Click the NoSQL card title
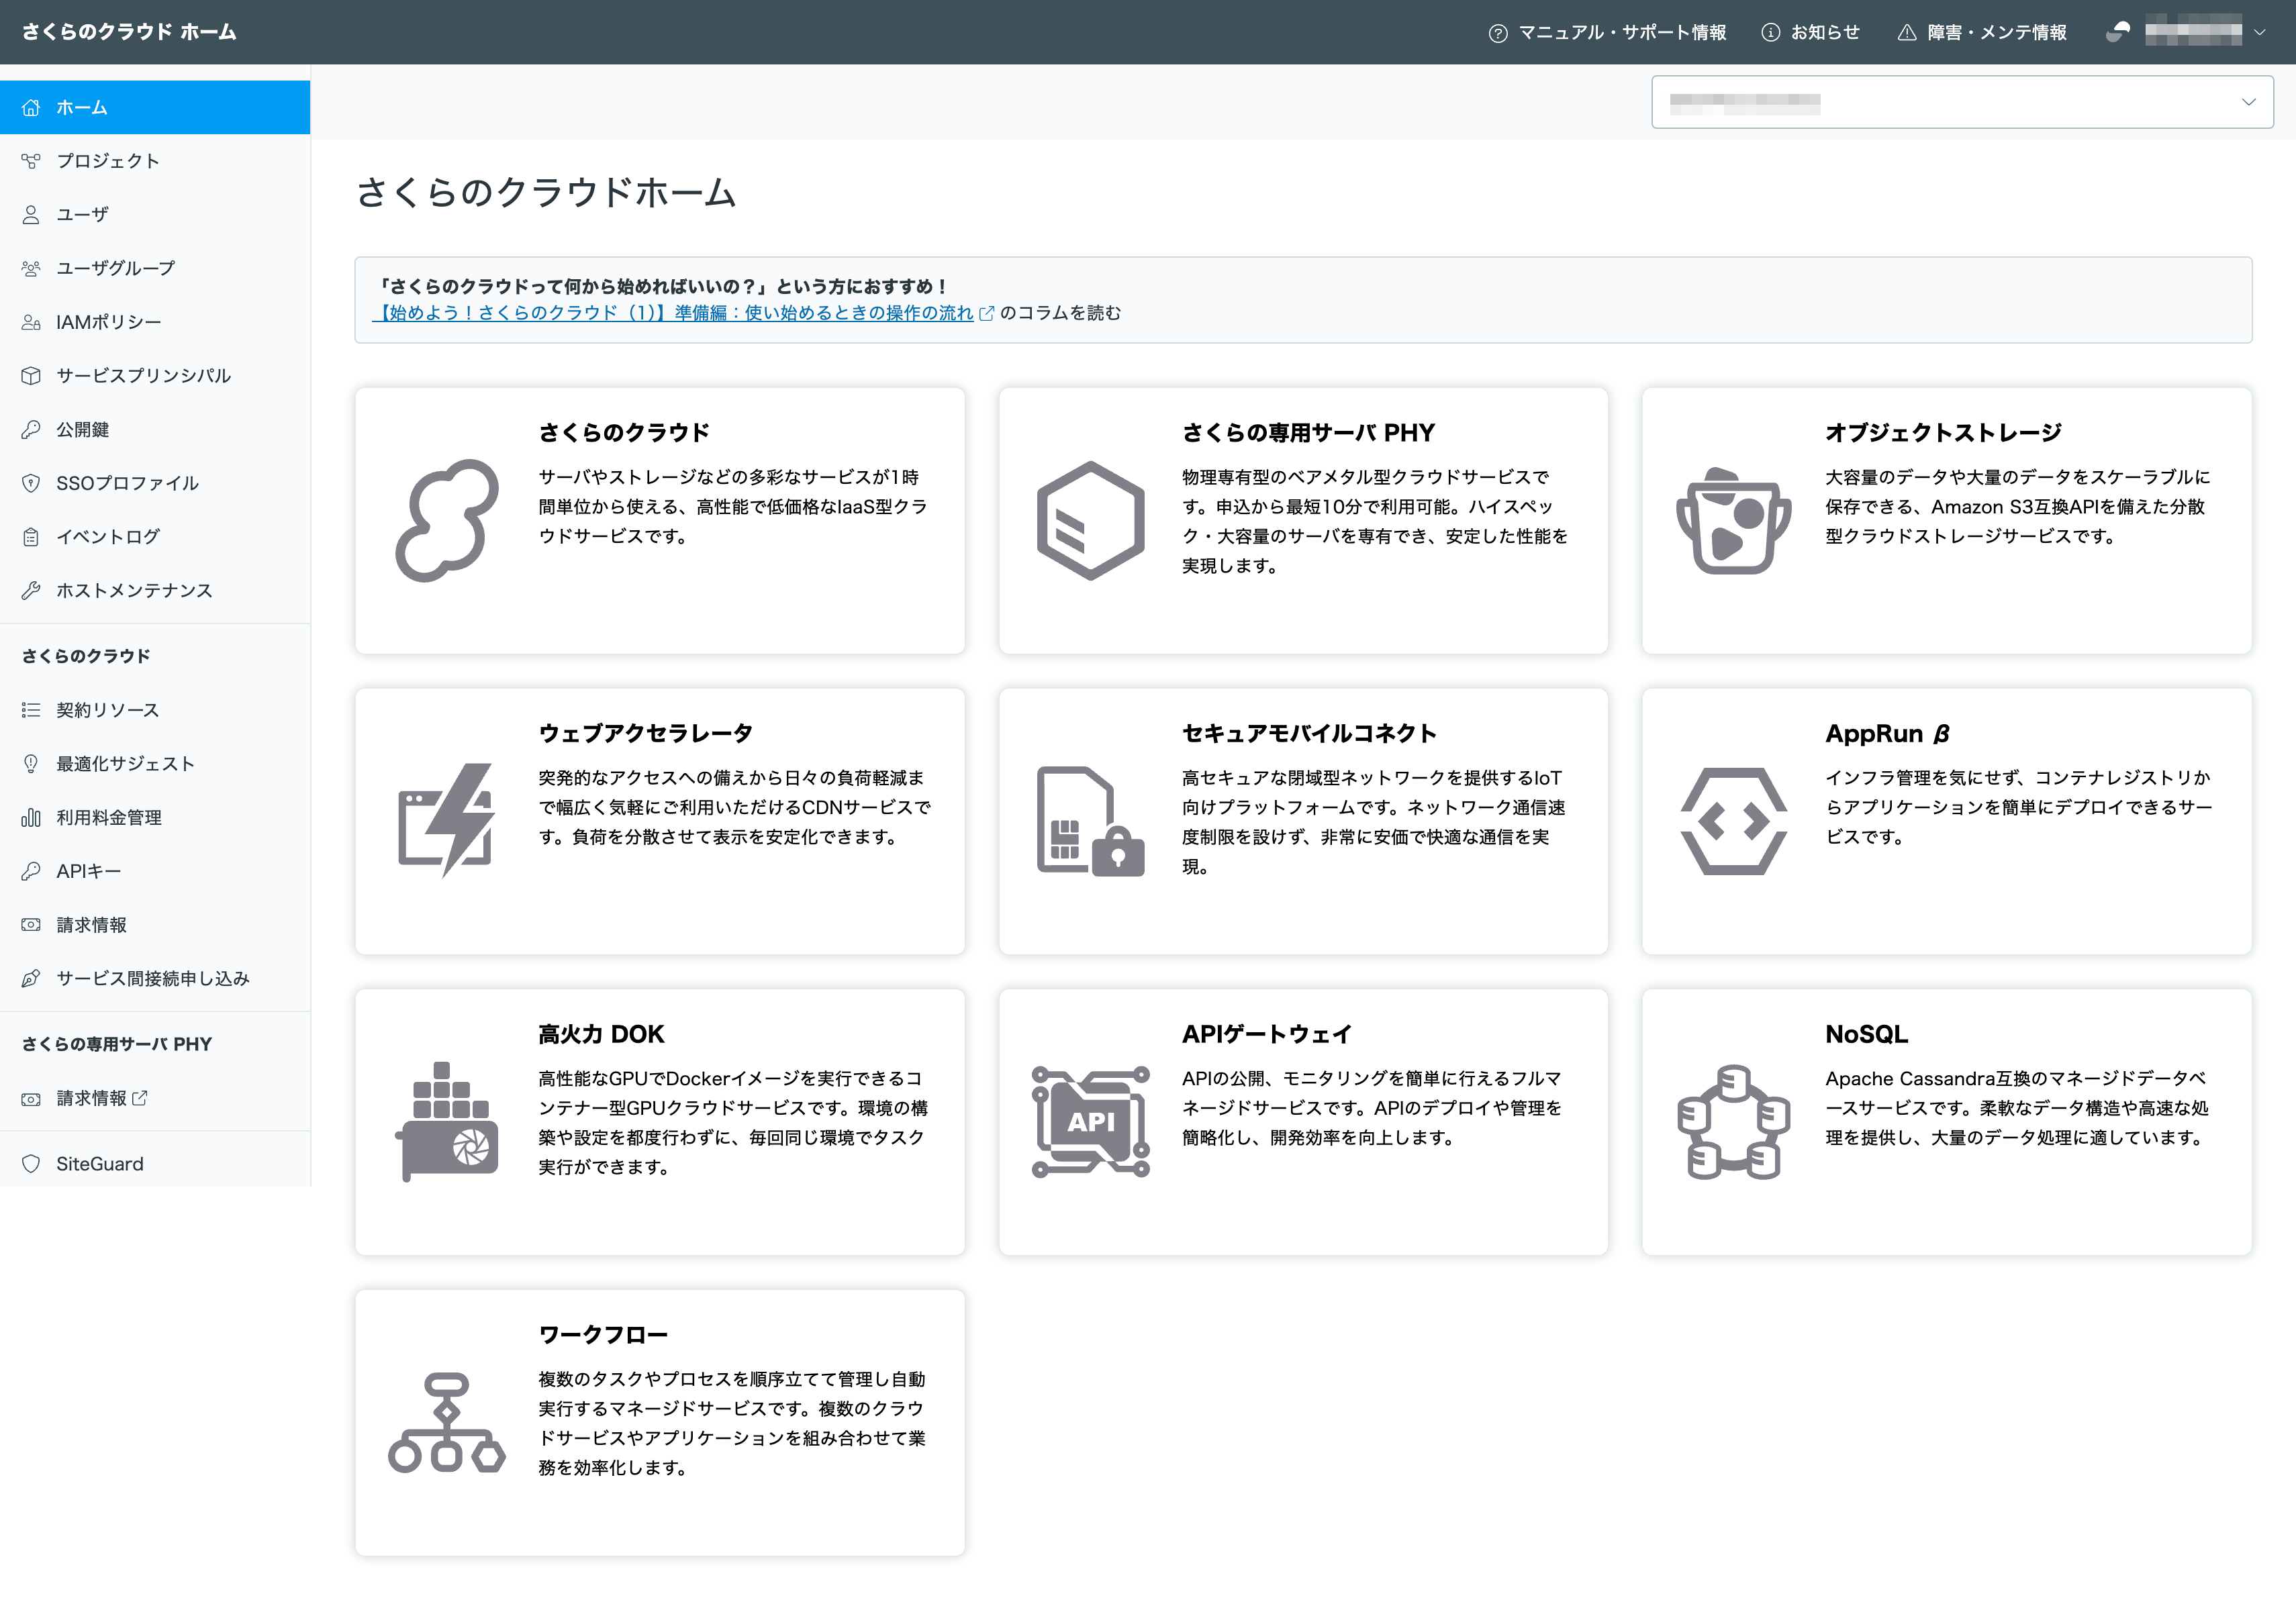 1866,1034
